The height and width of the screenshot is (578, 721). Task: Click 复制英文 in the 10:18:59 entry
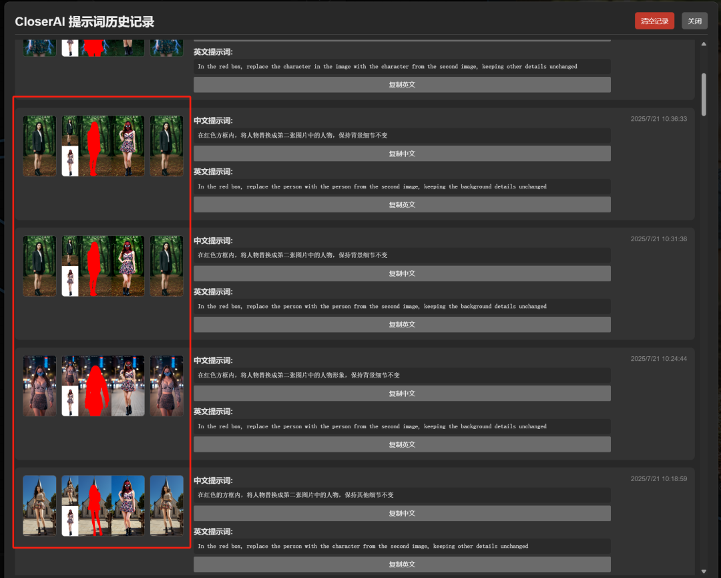pyautogui.click(x=402, y=565)
